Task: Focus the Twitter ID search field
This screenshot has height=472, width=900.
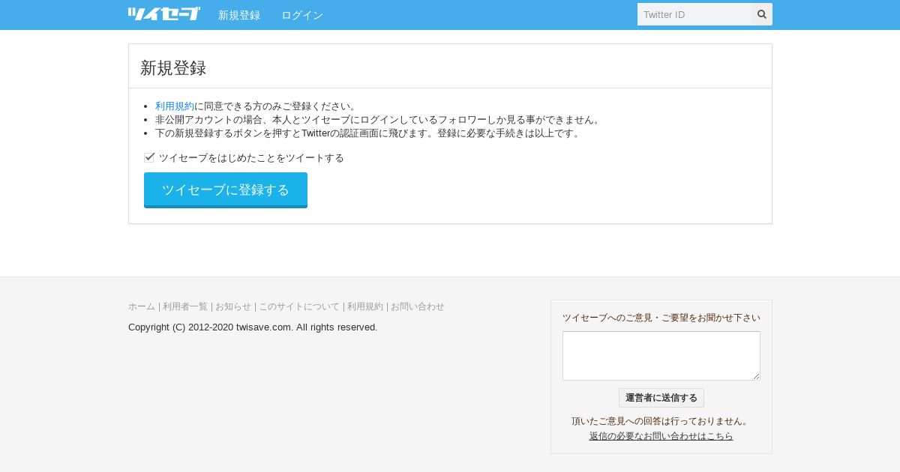Action: coord(694,14)
